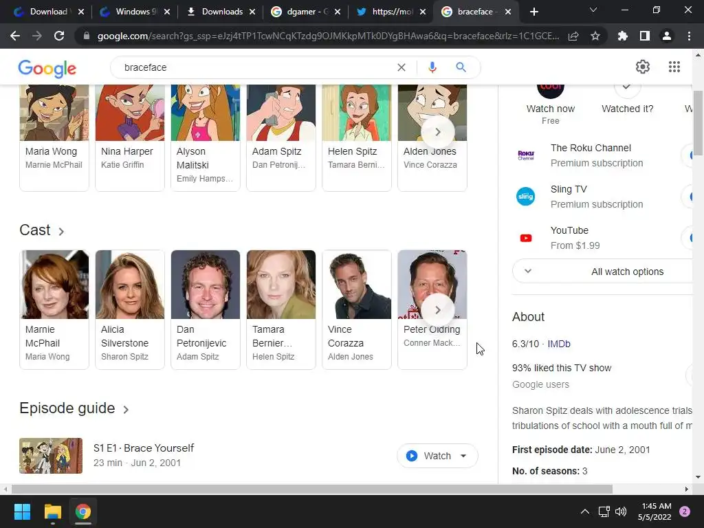Open the Google apps grid
704x528 pixels.
click(x=674, y=67)
